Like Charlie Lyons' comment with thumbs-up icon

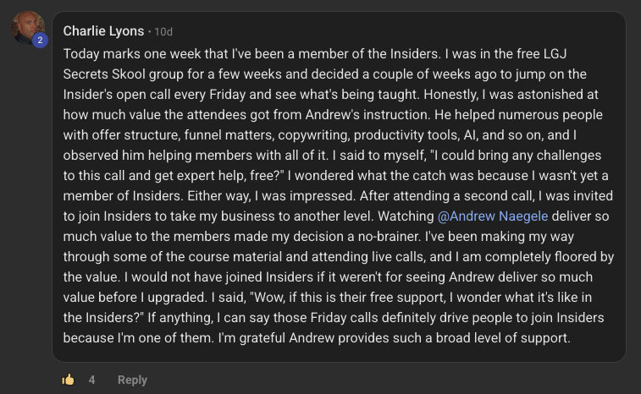[x=69, y=380]
